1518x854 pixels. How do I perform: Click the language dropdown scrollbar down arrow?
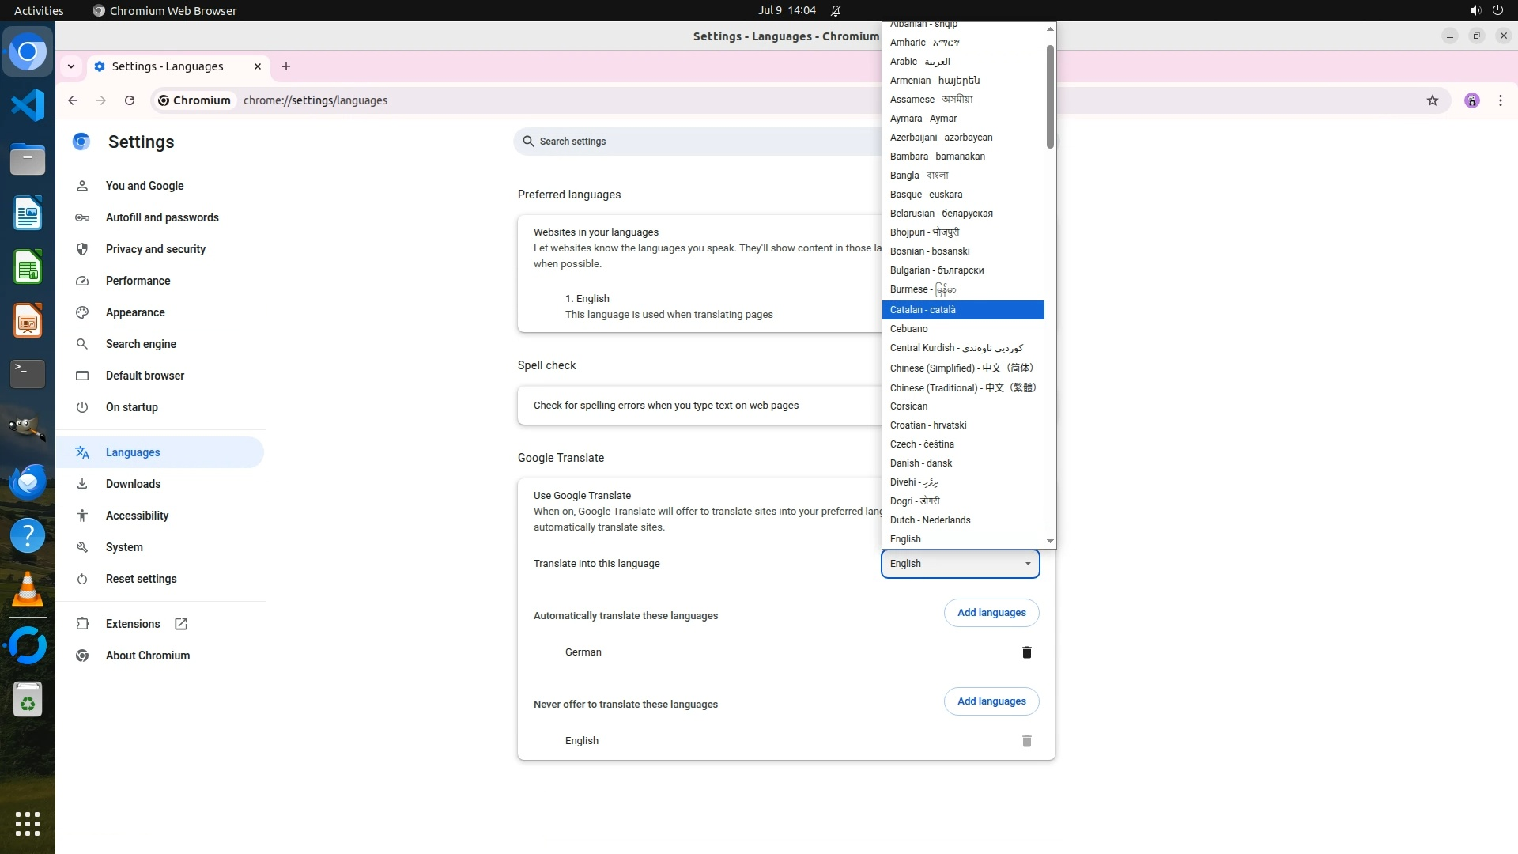[x=1050, y=542]
